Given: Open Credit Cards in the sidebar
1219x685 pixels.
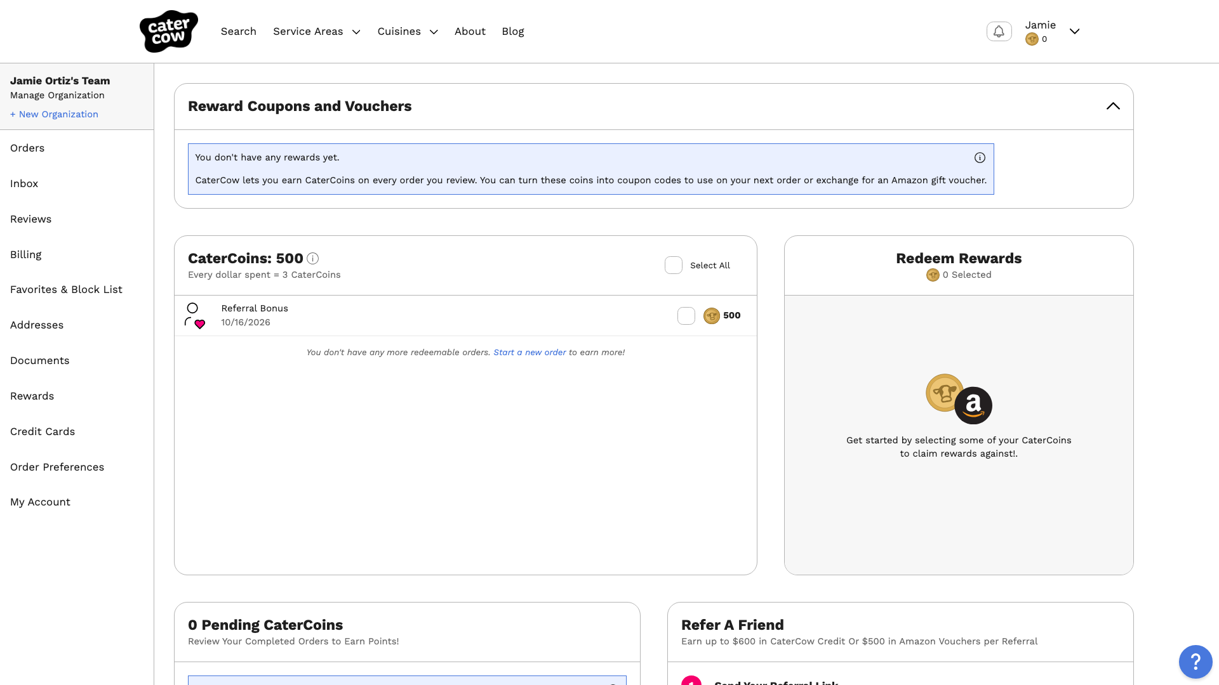Looking at the screenshot, I should click(43, 431).
